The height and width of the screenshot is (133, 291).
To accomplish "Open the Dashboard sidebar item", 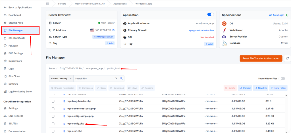I will pos(15,15).
